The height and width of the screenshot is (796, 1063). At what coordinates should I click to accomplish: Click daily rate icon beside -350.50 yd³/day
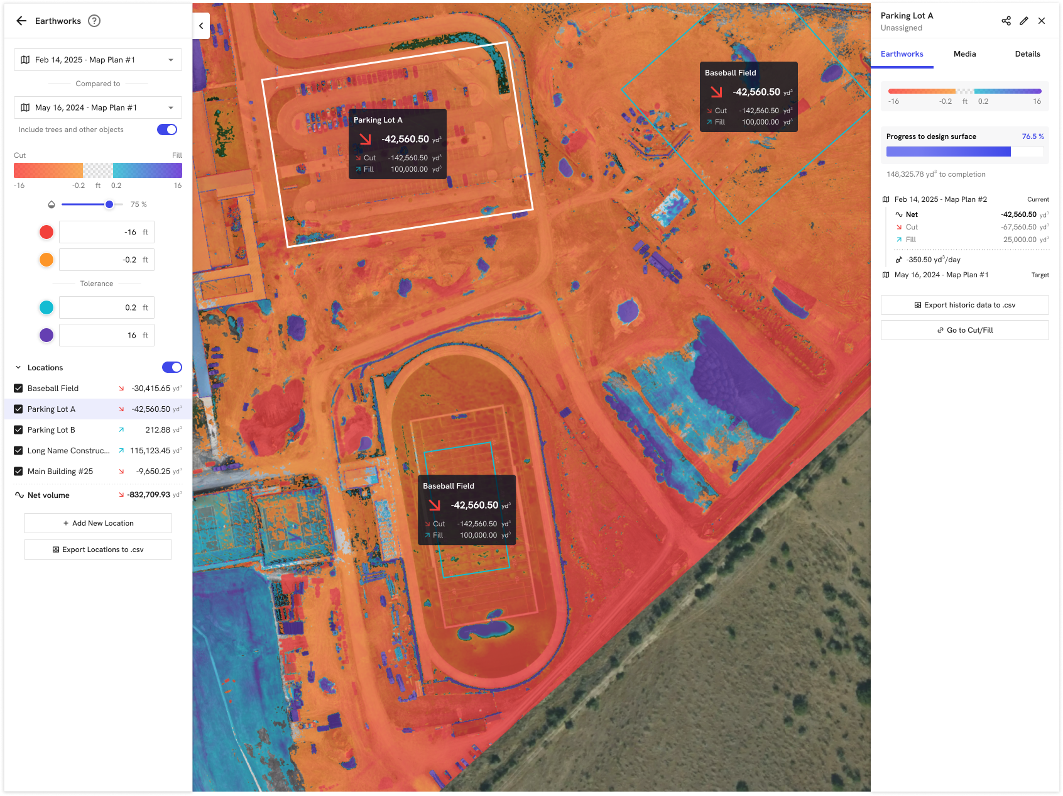[x=899, y=260]
